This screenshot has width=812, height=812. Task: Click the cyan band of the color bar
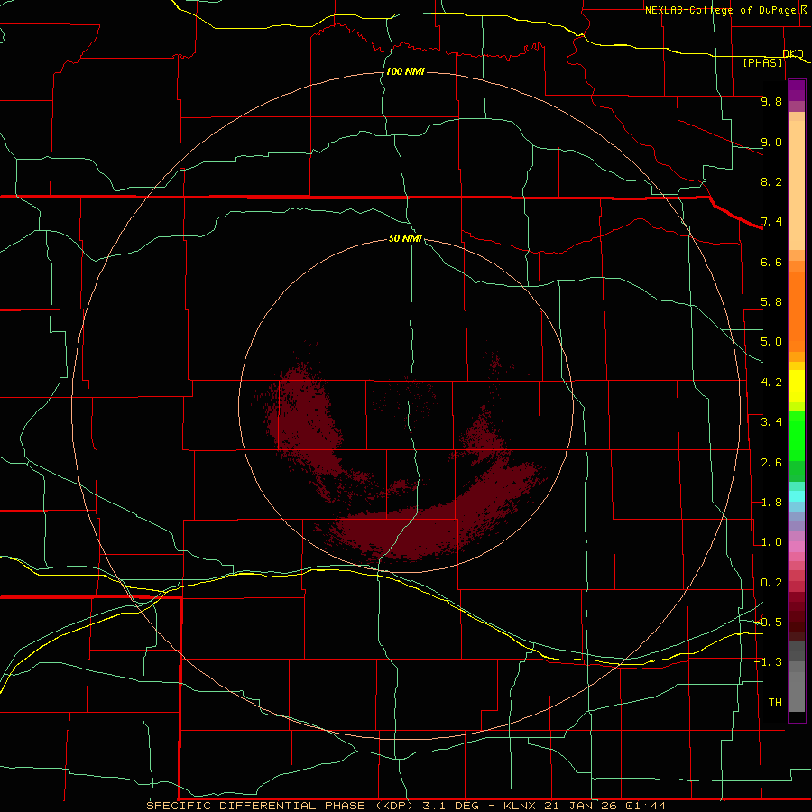click(797, 496)
